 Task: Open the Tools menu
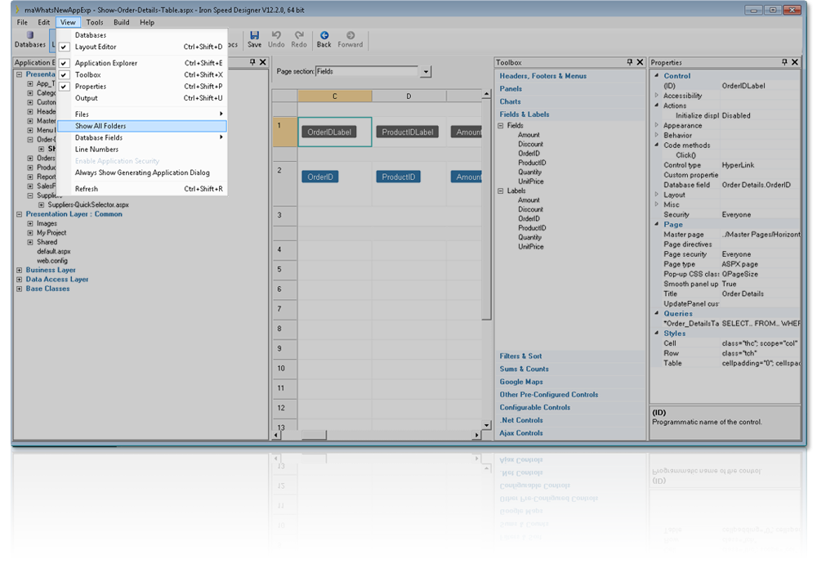95,22
